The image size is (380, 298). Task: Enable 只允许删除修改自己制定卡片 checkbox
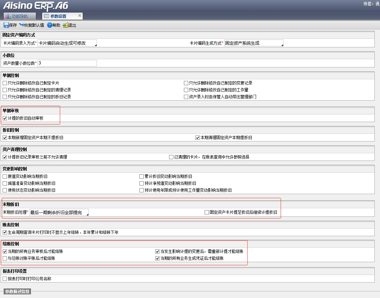coord(5,83)
